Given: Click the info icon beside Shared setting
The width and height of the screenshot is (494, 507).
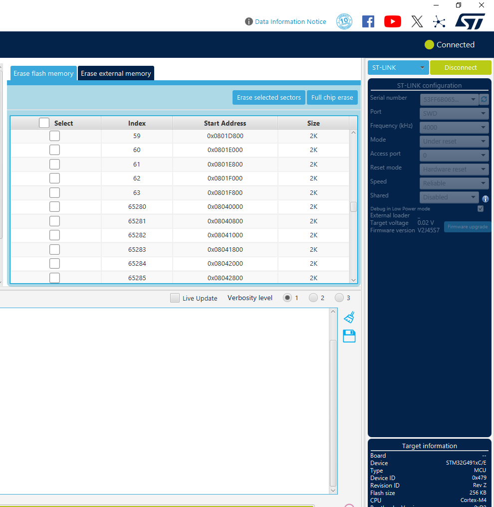Looking at the screenshot, I should (485, 198).
